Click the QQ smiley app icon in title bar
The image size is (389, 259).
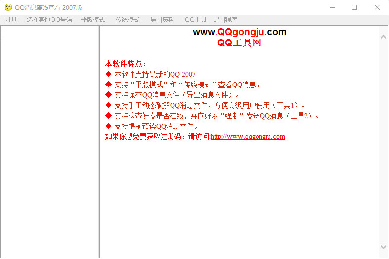pyautogui.click(x=8, y=7)
